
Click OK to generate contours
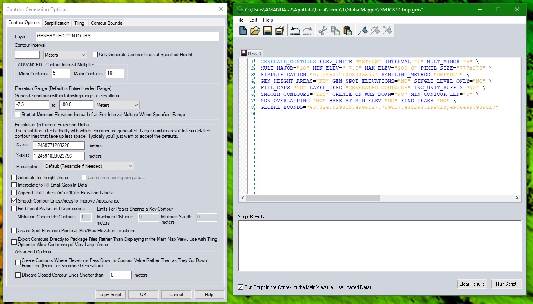tap(143, 295)
